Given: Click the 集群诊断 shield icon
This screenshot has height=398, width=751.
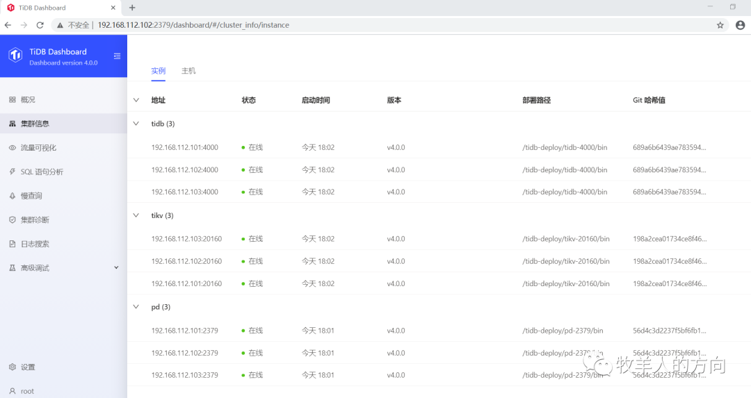Looking at the screenshot, I should 13,219.
